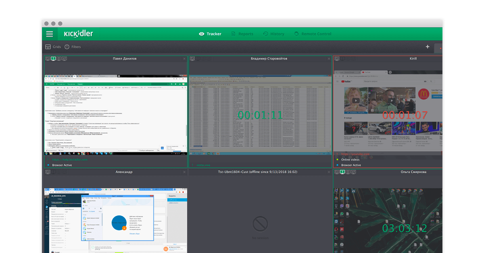Click leftmost screen icon in Ольга Смирнова header
The image size is (484, 253).
click(337, 172)
